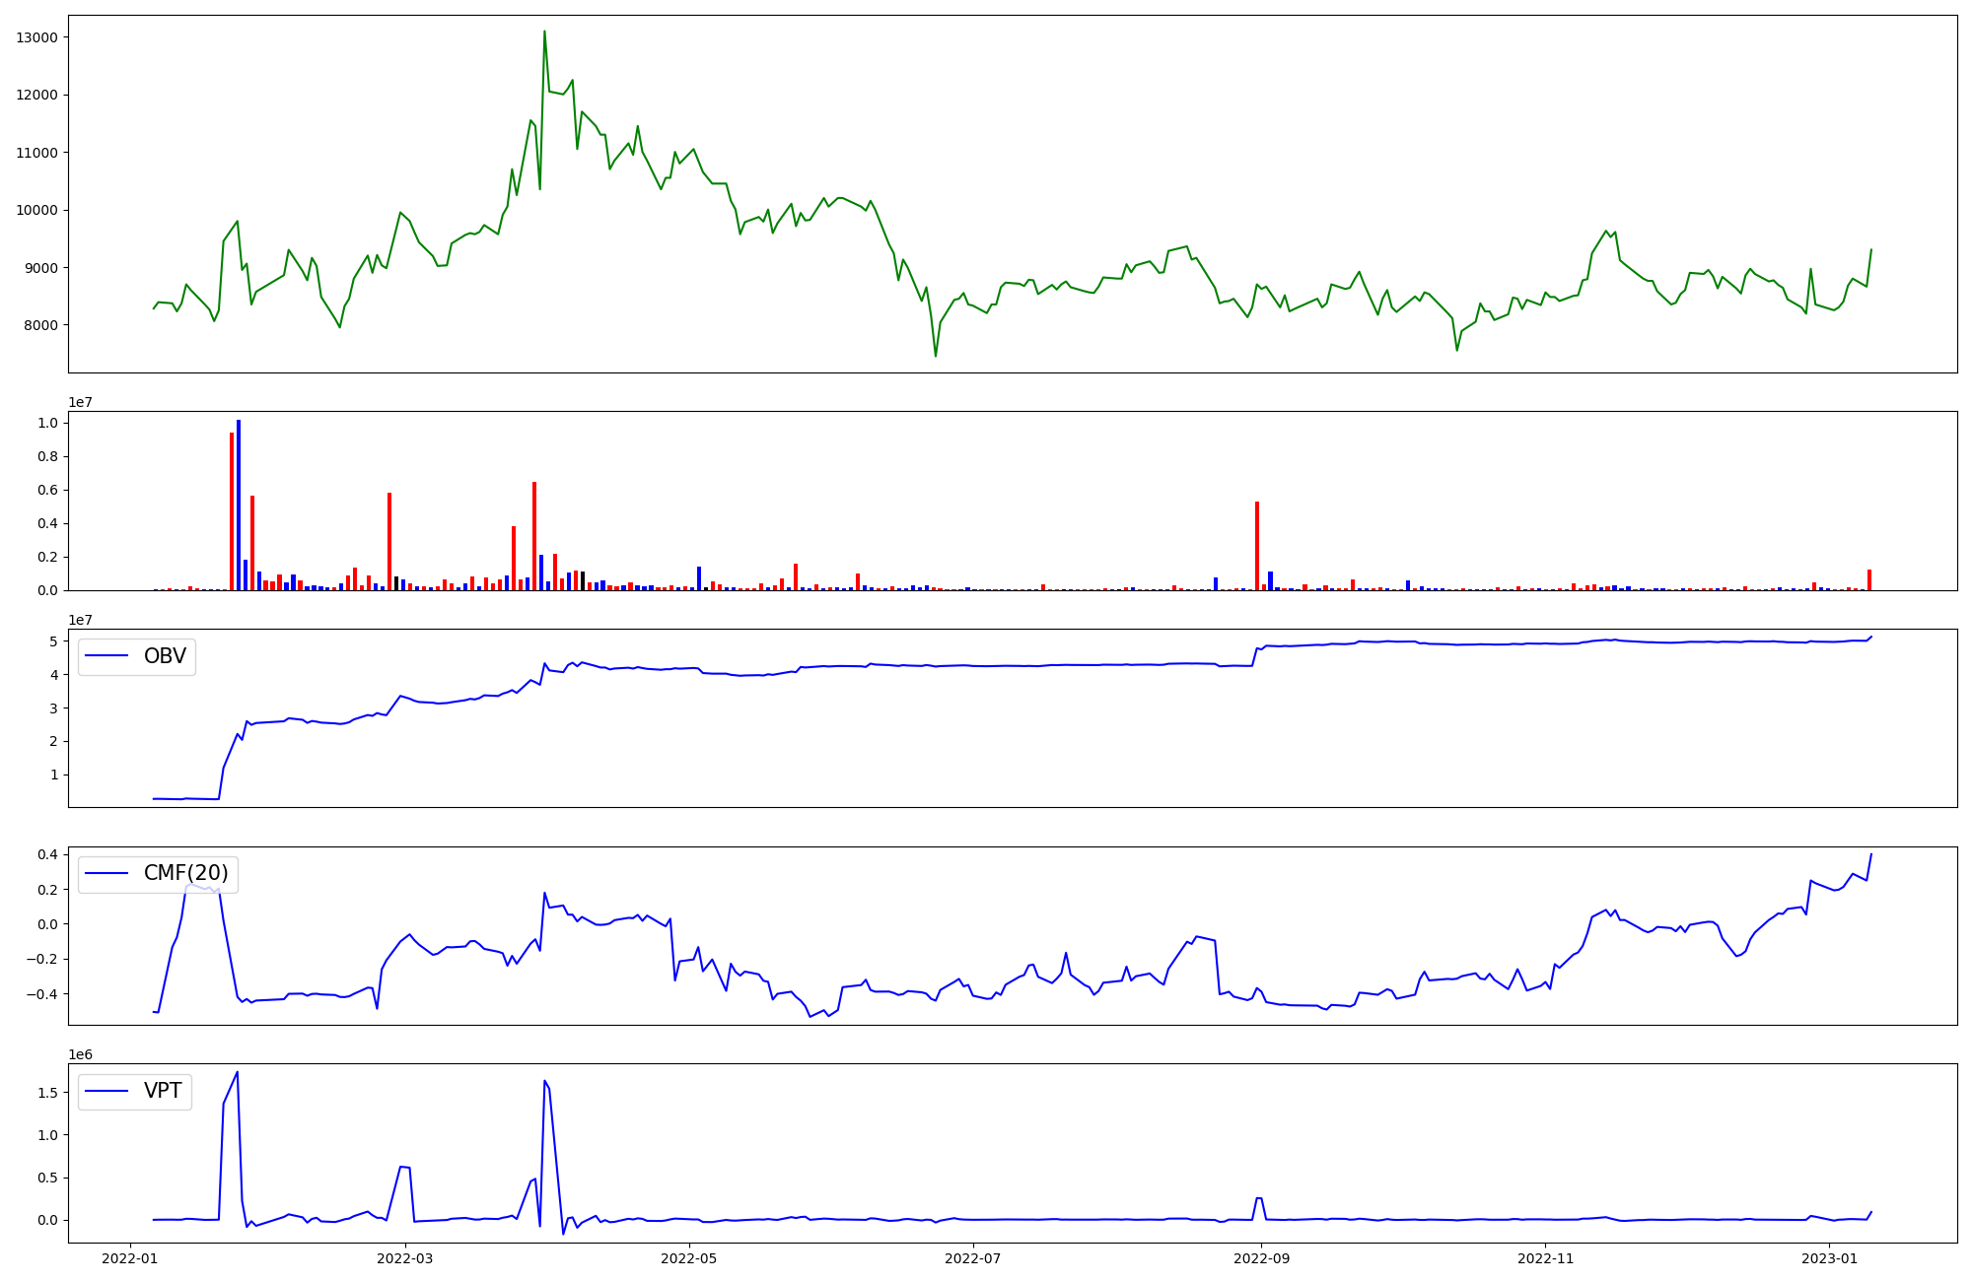This screenshot has height=1281, width=1972.
Task: Click the 2022-05 x-axis date label
Action: pyautogui.click(x=689, y=1258)
